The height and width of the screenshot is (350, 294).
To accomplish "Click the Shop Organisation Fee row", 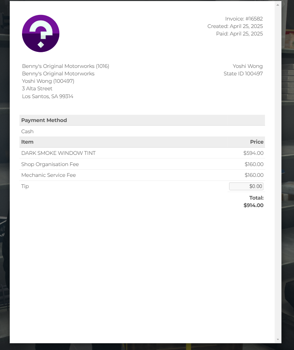I will 142,164.
